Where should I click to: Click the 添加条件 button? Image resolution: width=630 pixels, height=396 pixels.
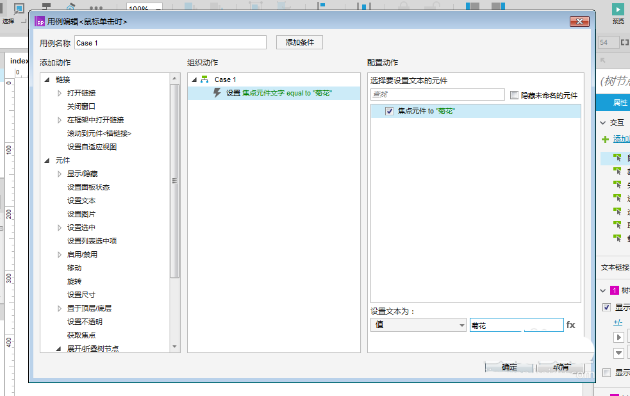[x=299, y=42]
